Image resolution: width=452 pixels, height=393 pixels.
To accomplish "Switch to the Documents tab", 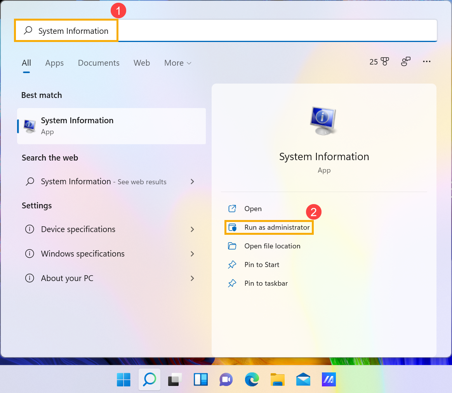I will [99, 63].
